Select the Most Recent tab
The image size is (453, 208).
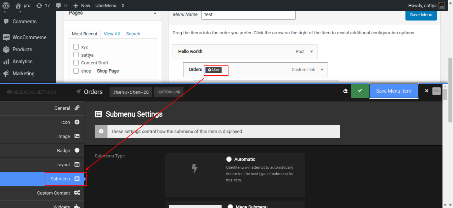84,34
